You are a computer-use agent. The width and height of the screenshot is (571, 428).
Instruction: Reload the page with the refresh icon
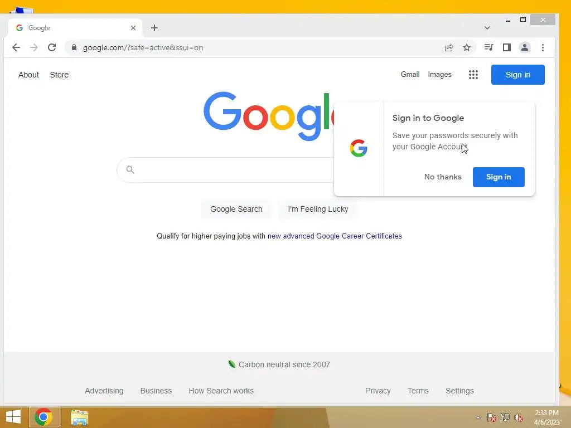[x=52, y=47]
